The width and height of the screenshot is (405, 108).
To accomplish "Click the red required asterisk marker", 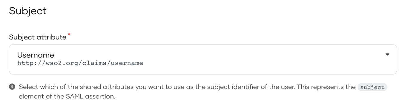I will [69, 35].
